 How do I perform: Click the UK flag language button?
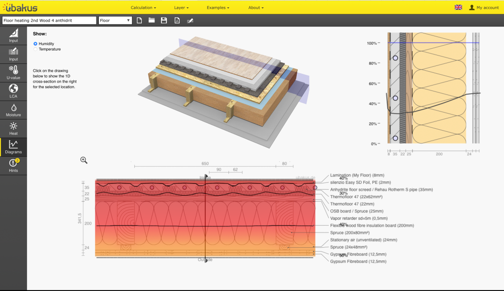click(458, 7)
